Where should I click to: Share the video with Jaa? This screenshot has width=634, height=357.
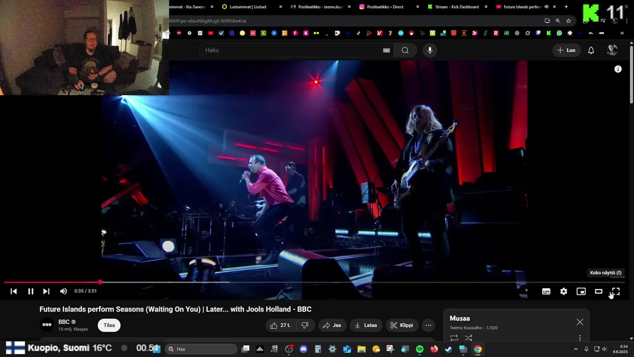(332, 325)
